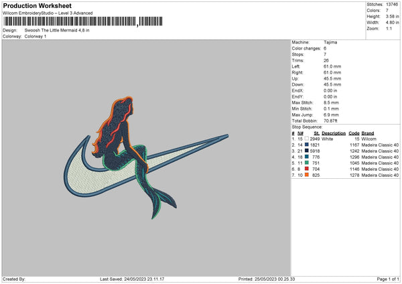
Task: Click the machine value 'Tajima'
Action: 330,42
